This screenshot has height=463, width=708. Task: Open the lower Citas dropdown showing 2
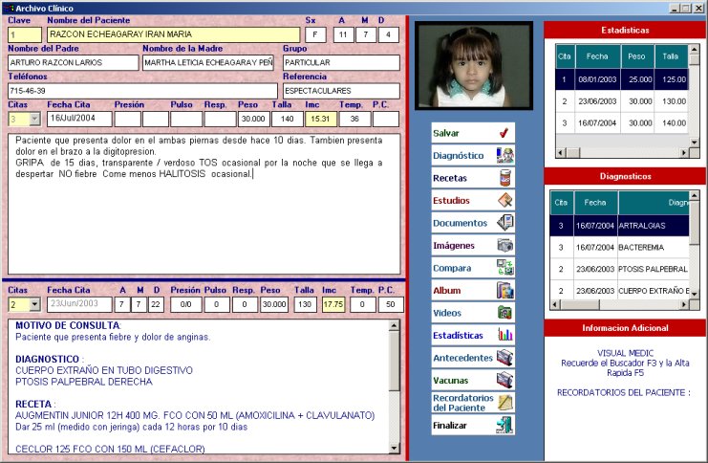(34, 305)
